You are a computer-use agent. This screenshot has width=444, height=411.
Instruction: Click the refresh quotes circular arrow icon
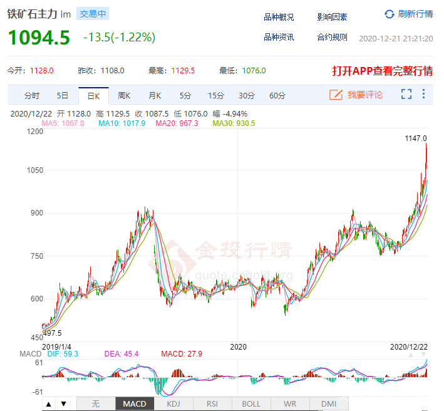pos(390,14)
